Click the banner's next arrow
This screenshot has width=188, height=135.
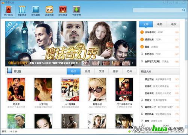coord(133,63)
